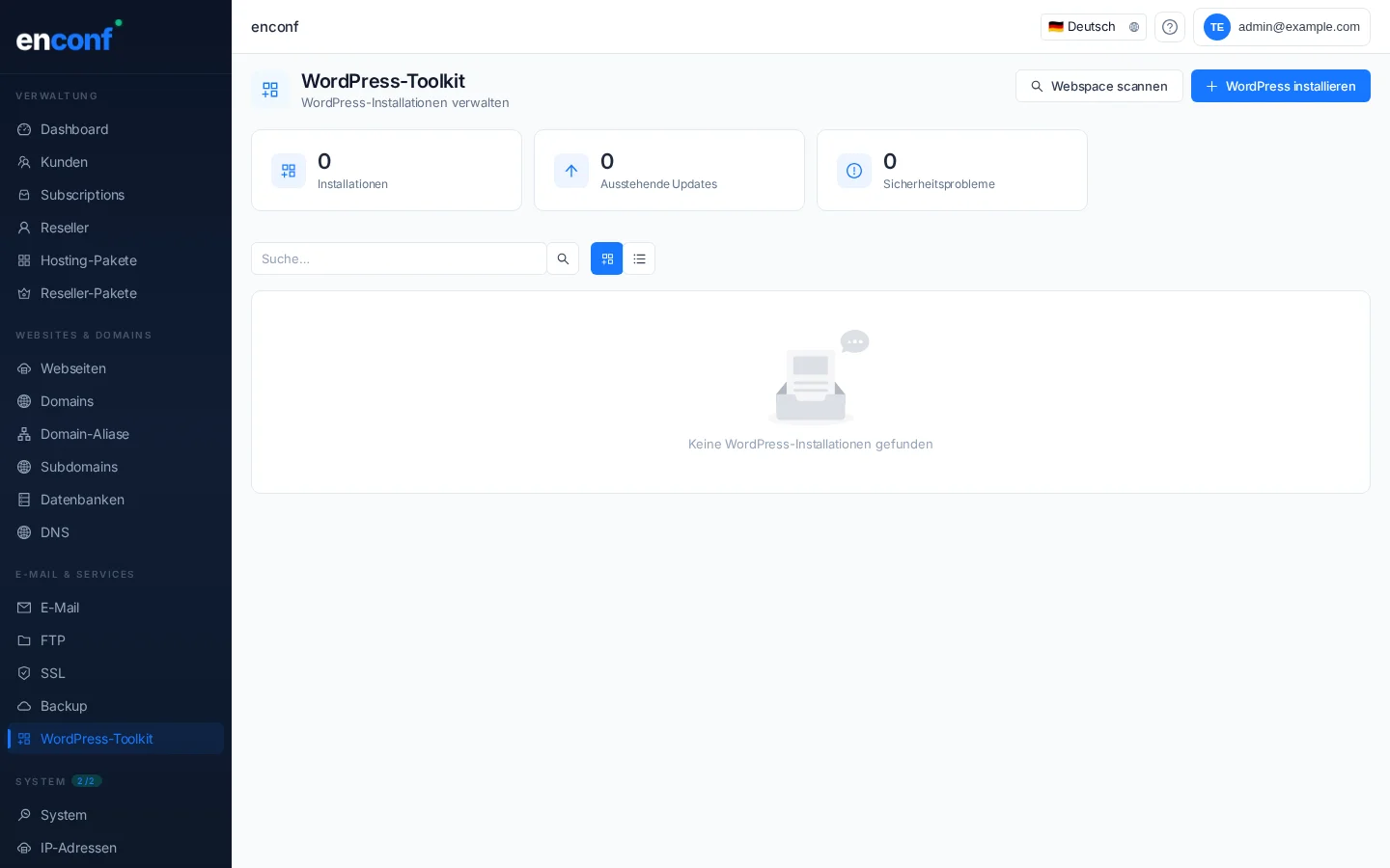Start Webspace scannen

click(1099, 86)
